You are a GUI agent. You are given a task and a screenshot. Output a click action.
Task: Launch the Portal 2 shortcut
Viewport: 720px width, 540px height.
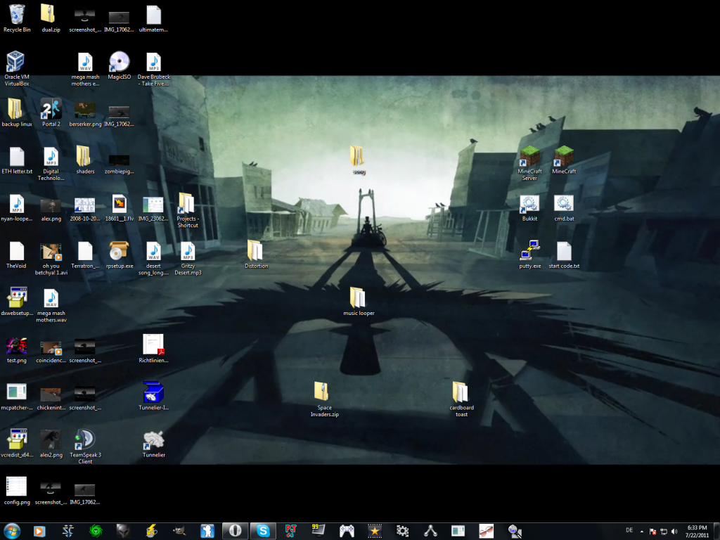coord(51,113)
